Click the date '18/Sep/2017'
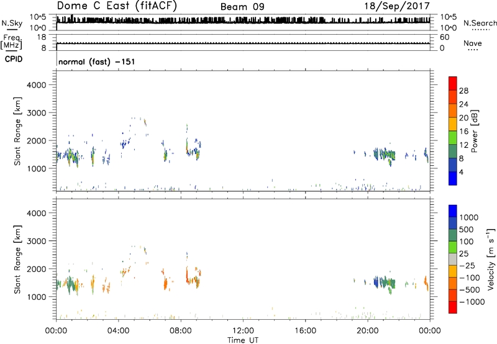This screenshot has width=497, height=344. click(x=397, y=6)
